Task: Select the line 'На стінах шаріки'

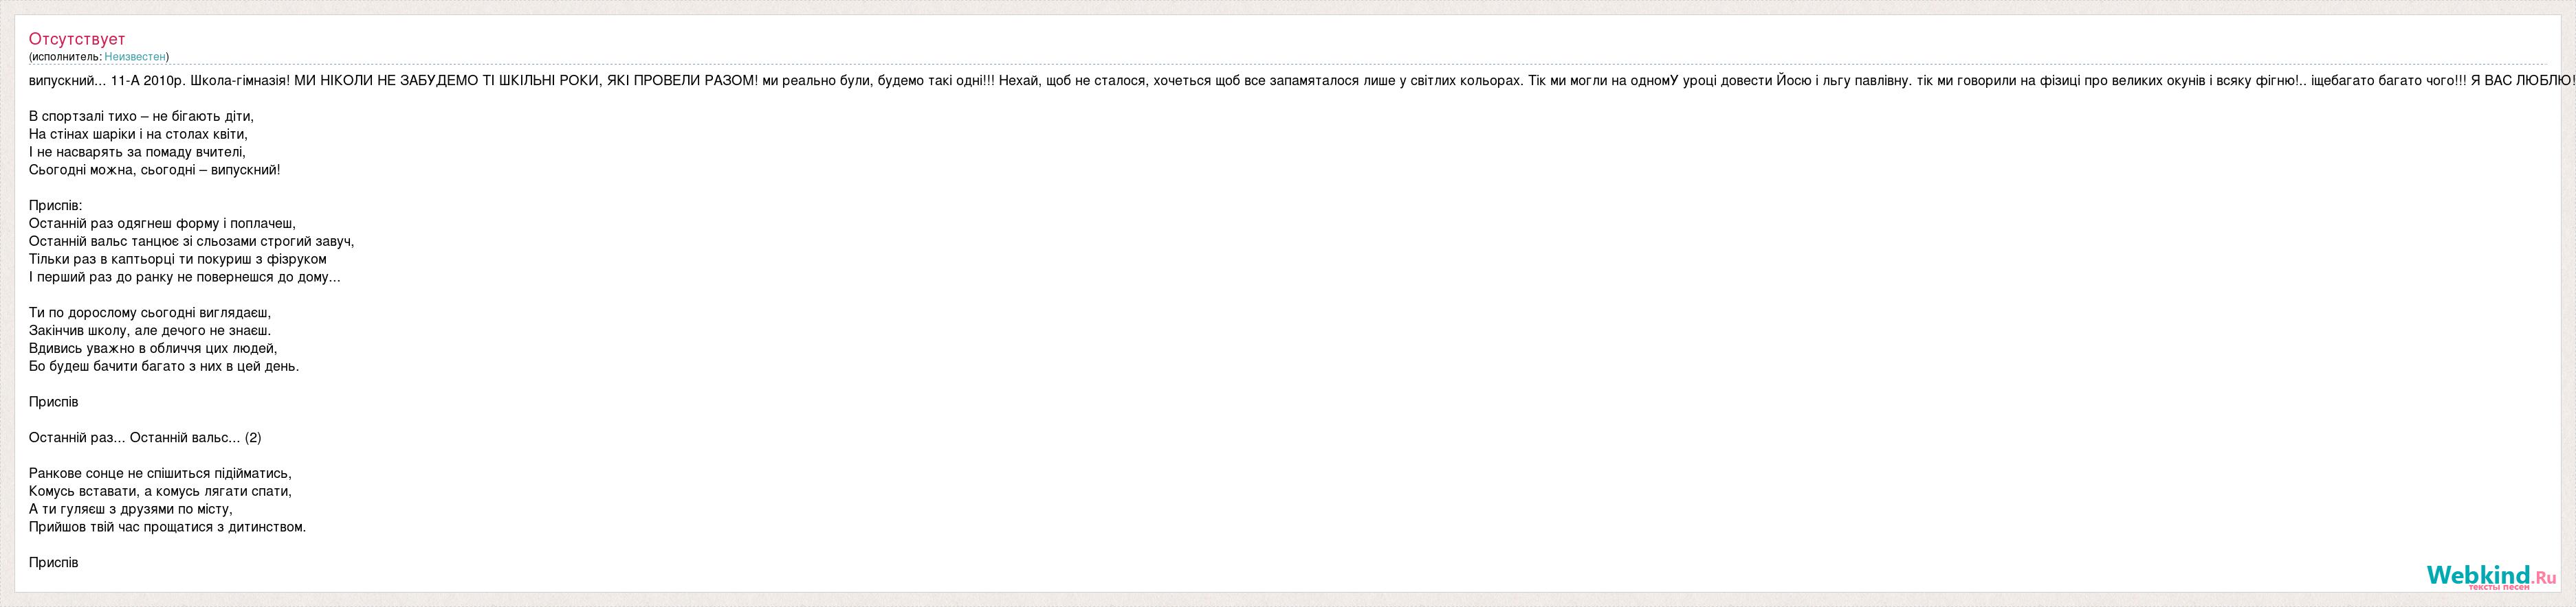Action: coord(138,134)
